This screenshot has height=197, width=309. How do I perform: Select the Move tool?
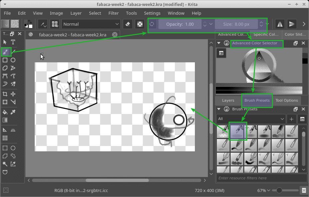pyautogui.click(x=13, y=94)
